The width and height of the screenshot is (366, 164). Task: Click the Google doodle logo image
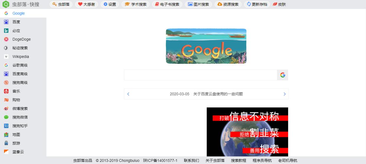coord(206,46)
